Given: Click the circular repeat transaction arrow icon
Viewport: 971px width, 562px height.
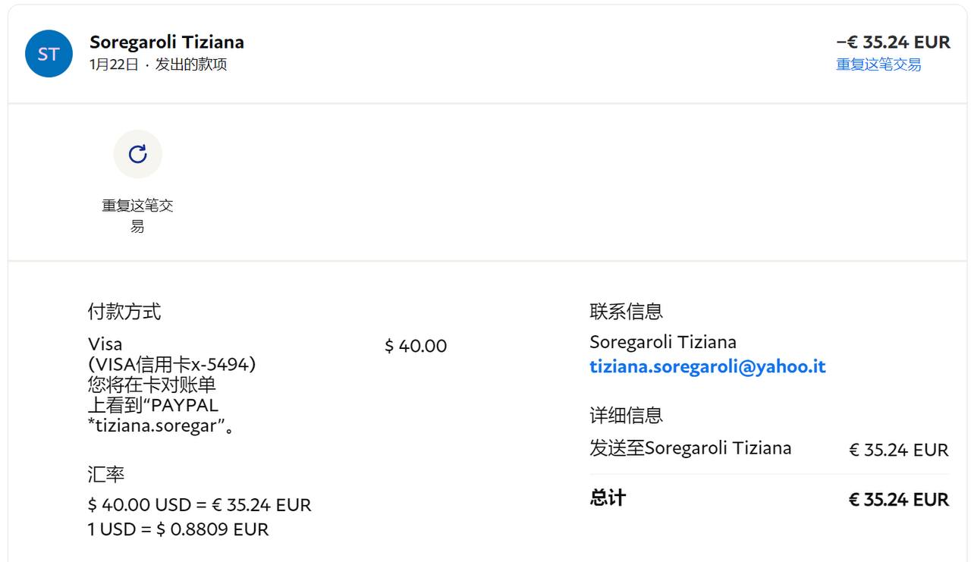Looking at the screenshot, I should pyautogui.click(x=137, y=154).
